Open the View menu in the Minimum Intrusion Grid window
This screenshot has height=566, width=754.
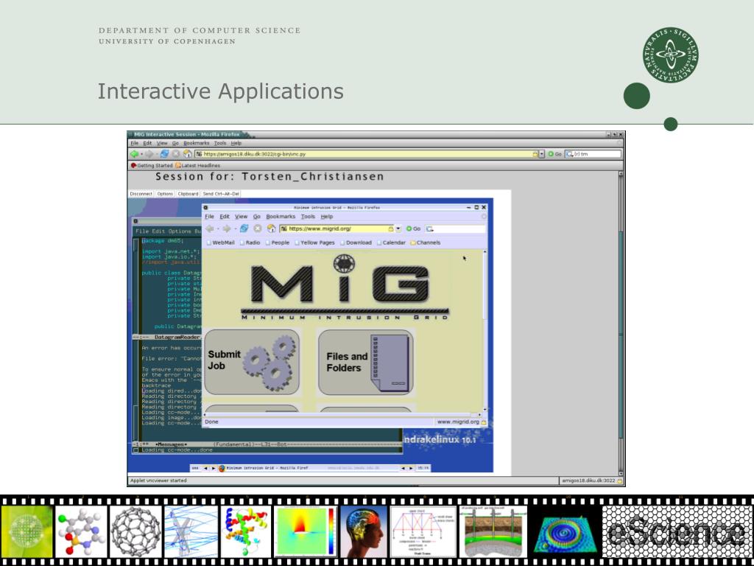click(241, 217)
